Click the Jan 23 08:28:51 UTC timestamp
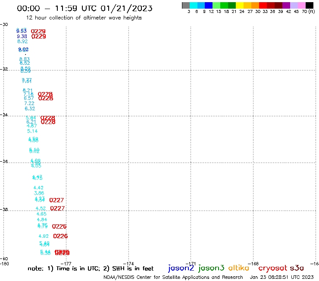319x281 pixels. tap(282, 277)
